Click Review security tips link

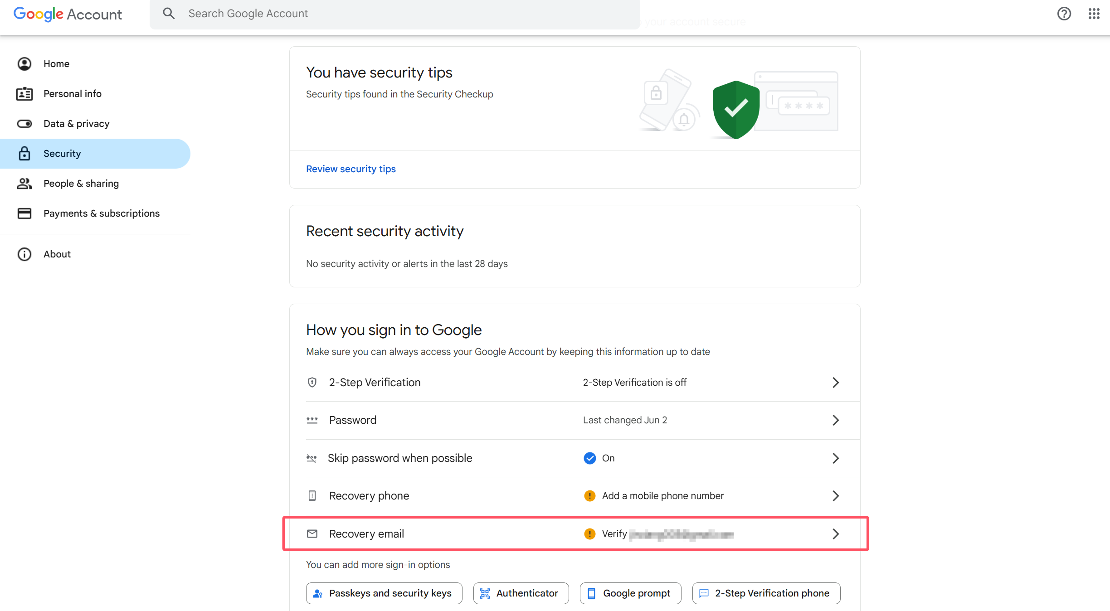point(351,169)
